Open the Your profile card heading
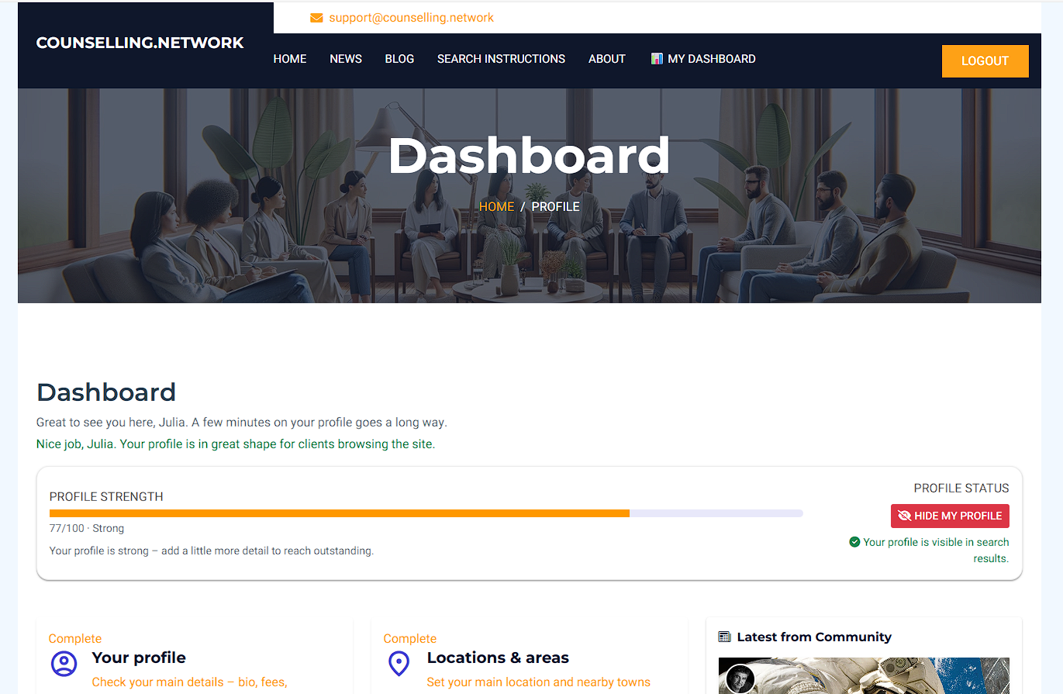This screenshot has width=1063, height=694. pos(139,658)
